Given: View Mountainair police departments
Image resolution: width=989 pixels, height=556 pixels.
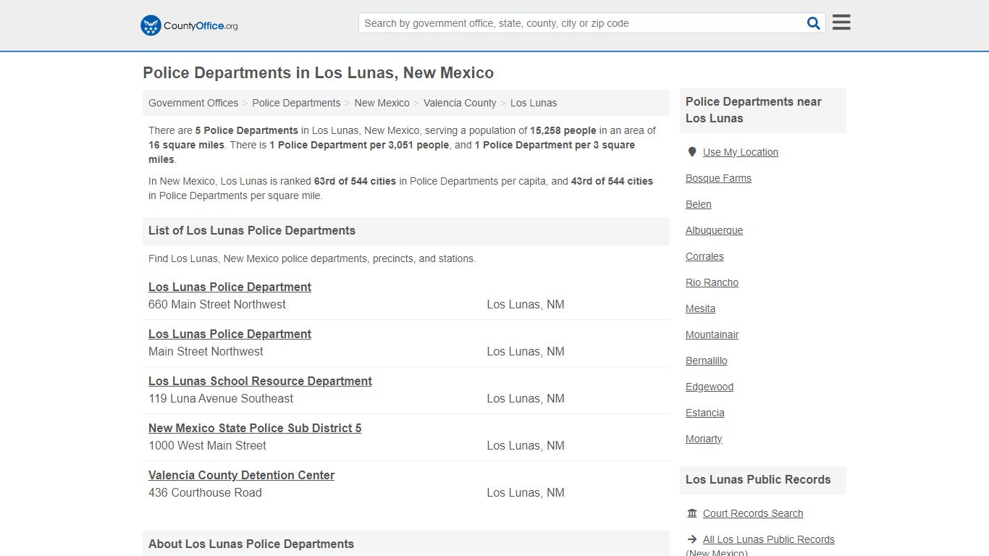Looking at the screenshot, I should click(x=712, y=334).
